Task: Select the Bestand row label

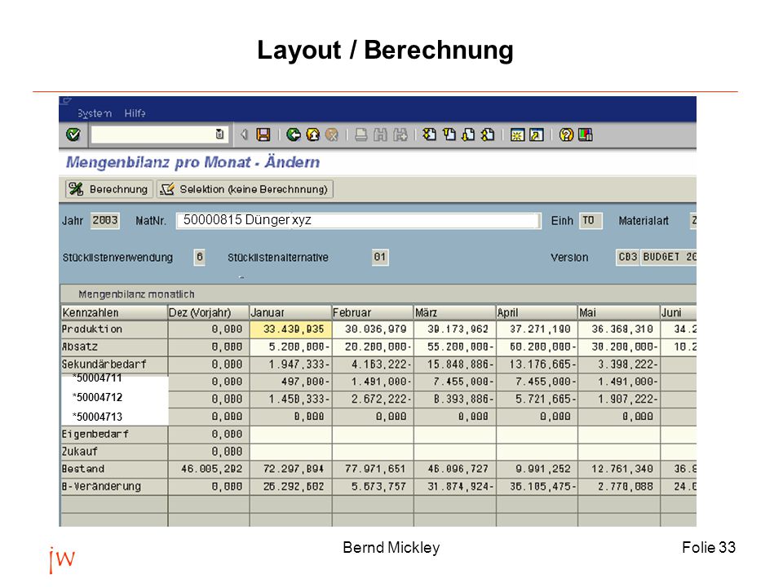Action: point(114,470)
